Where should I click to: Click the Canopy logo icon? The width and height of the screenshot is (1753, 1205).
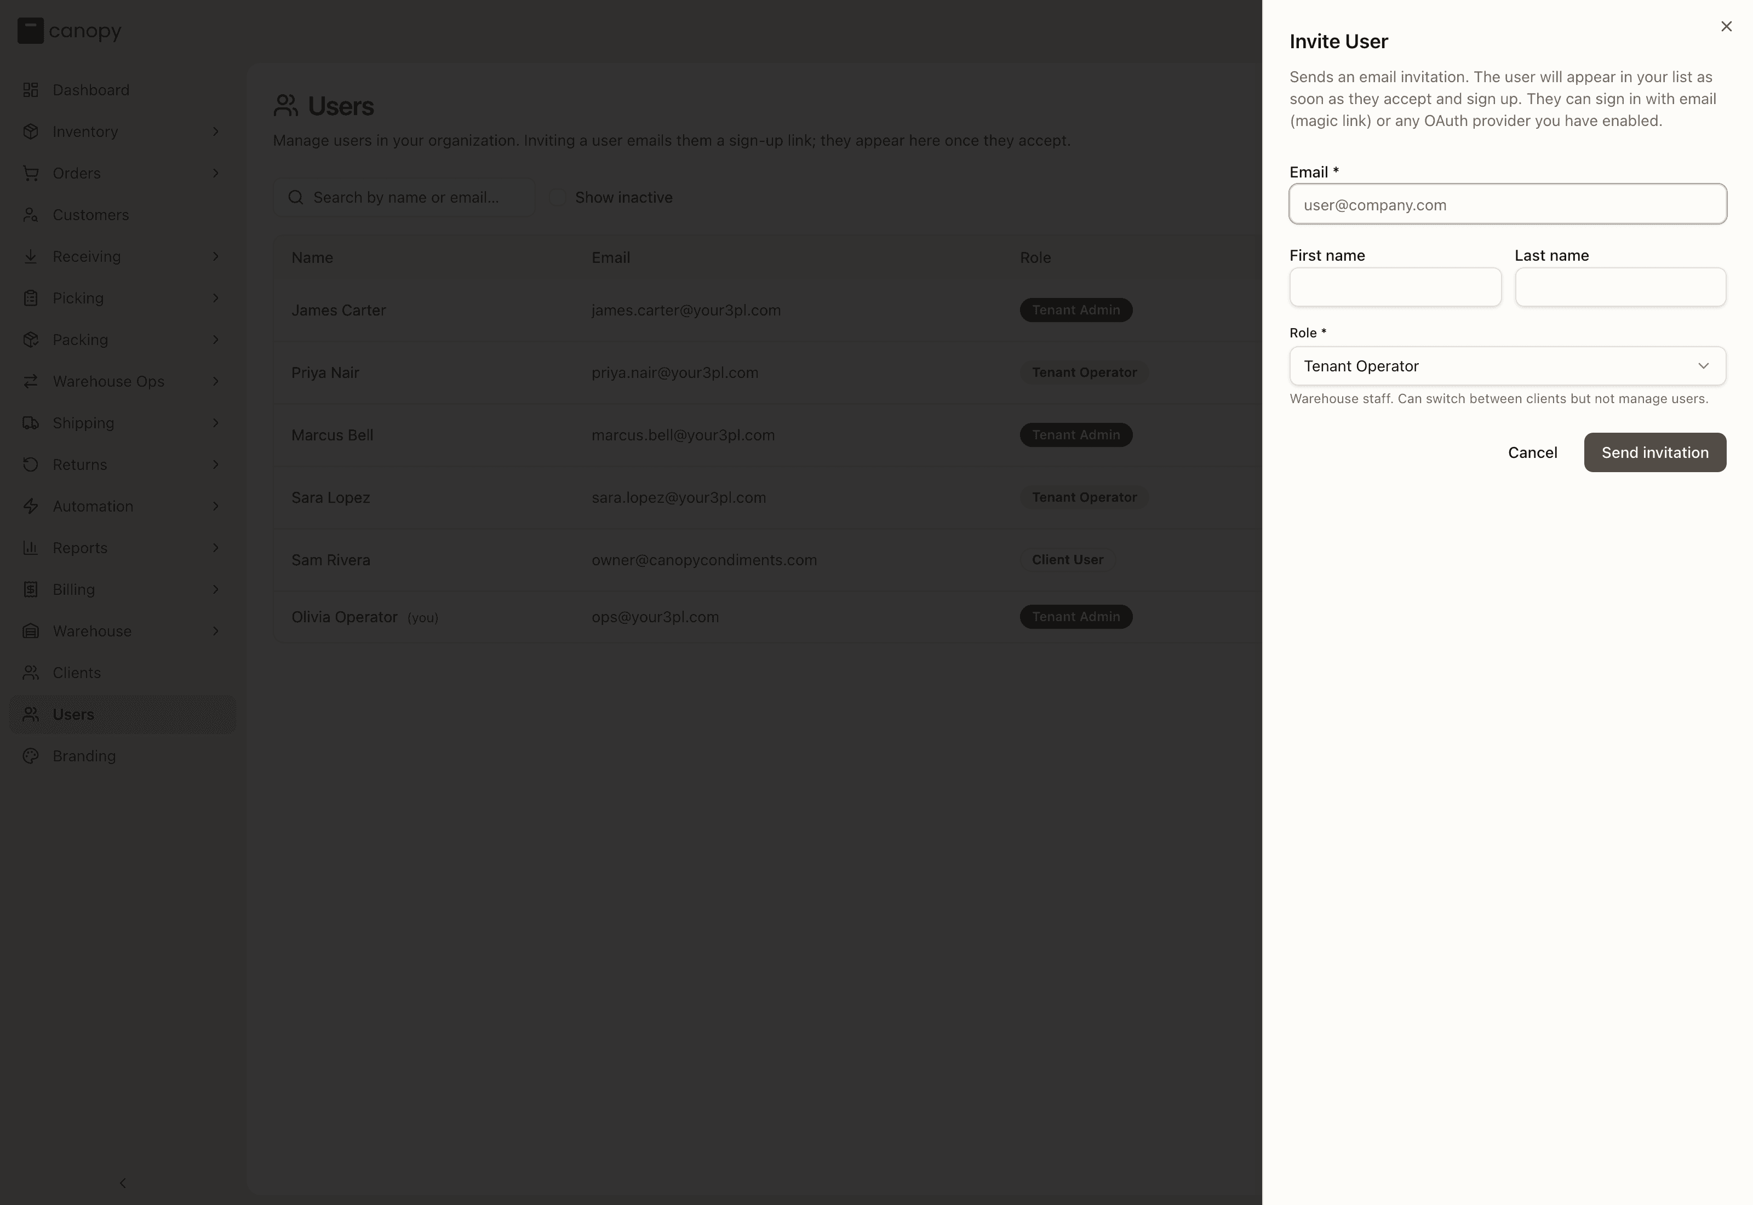click(x=30, y=31)
